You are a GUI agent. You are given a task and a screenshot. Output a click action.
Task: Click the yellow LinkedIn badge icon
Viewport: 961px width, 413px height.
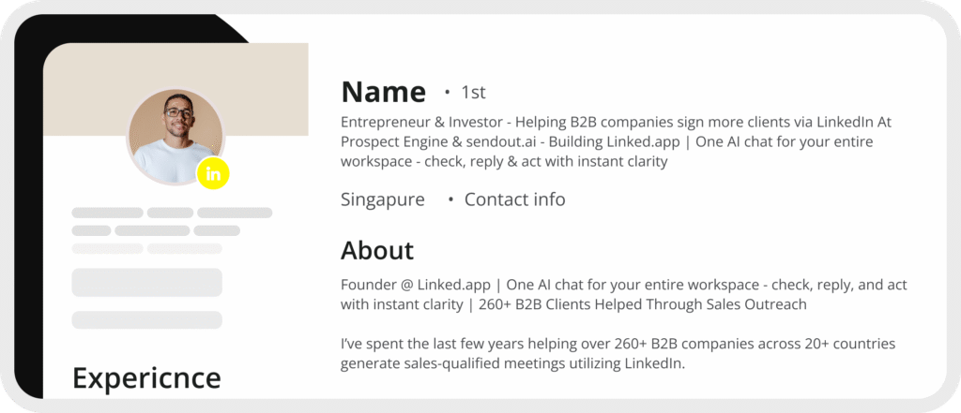click(213, 174)
